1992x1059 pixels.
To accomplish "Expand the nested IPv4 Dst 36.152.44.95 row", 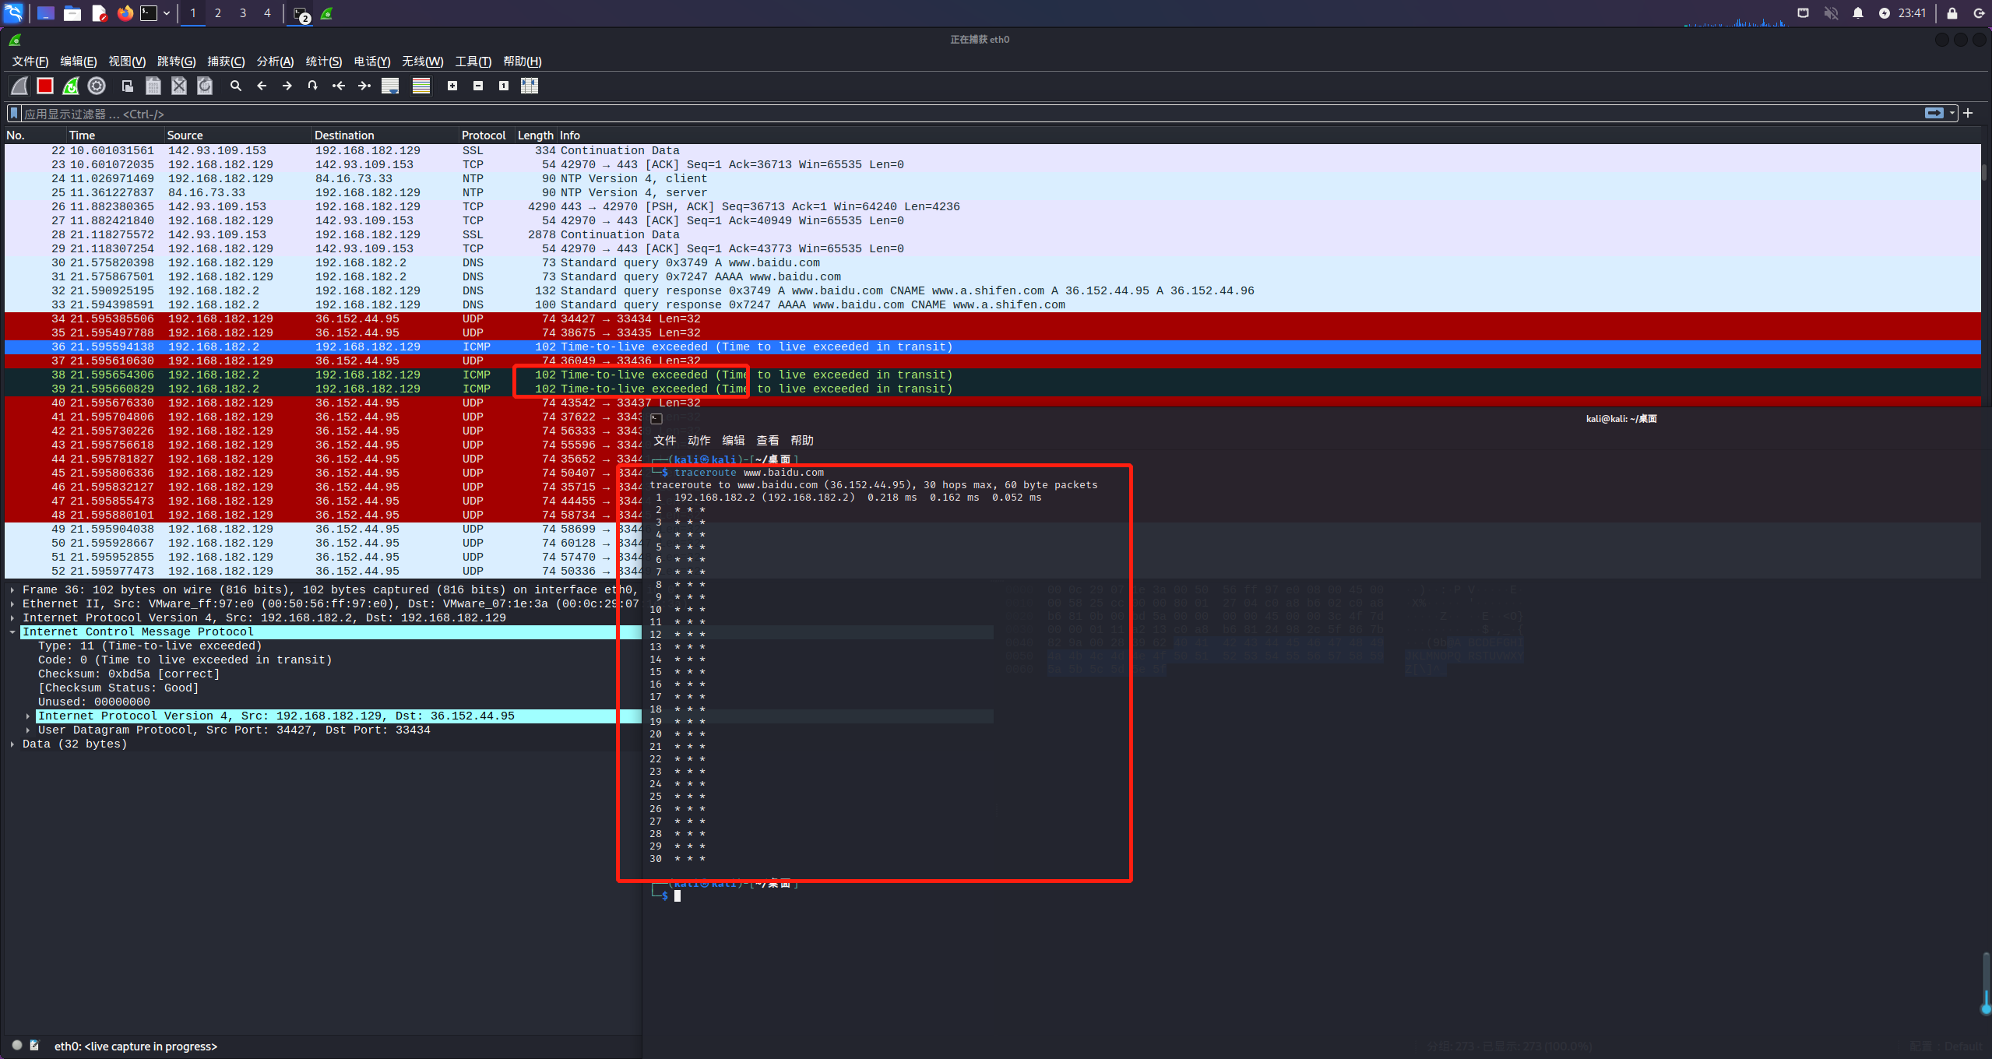I will (x=29, y=716).
